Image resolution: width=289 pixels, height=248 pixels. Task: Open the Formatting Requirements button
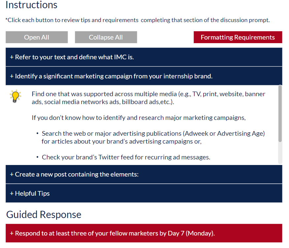click(238, 37)
